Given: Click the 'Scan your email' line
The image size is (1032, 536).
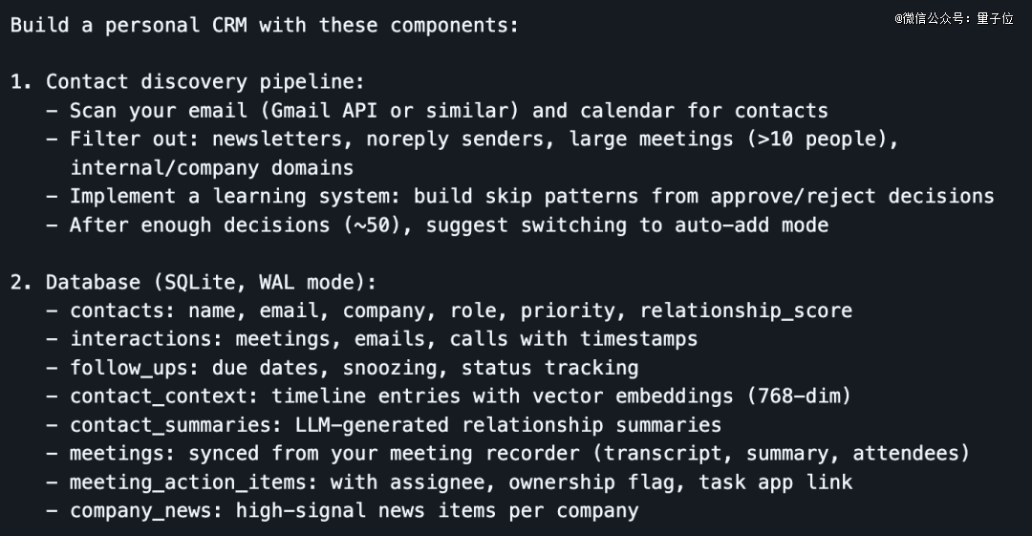Looking at the screenshot, I should coord(448,111).
